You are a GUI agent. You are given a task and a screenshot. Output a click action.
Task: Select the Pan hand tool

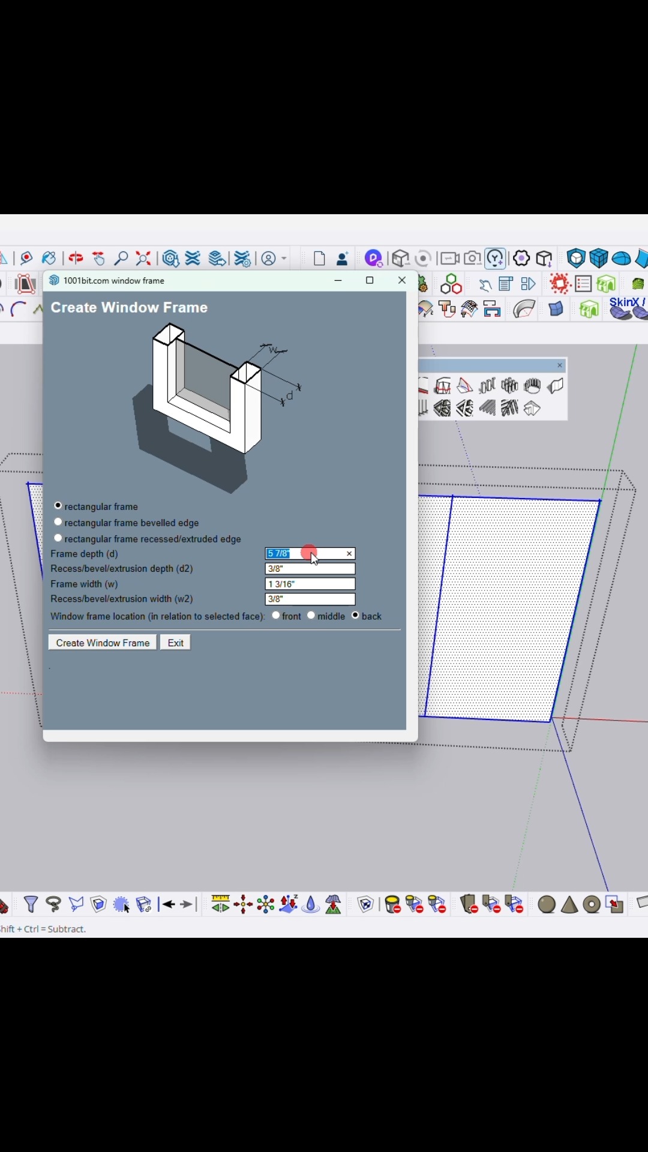(99, 259)
